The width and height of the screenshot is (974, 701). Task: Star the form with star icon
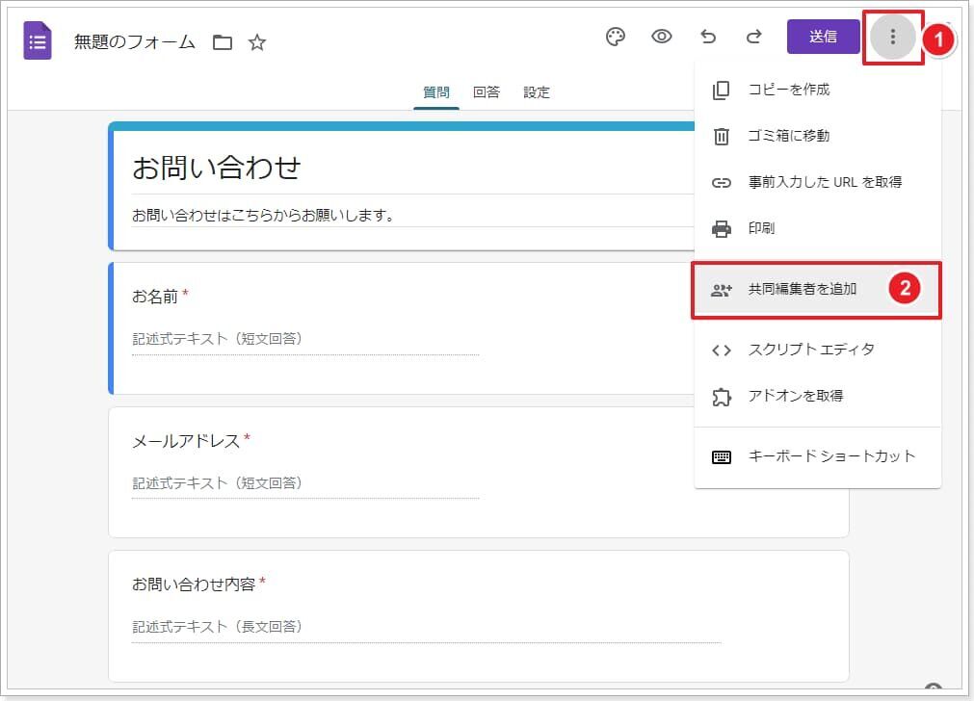(x=256, y=42)
